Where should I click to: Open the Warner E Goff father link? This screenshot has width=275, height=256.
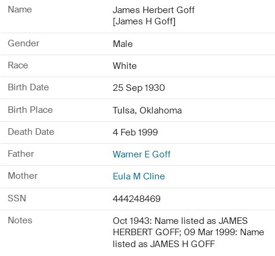(x=142, y=154)
